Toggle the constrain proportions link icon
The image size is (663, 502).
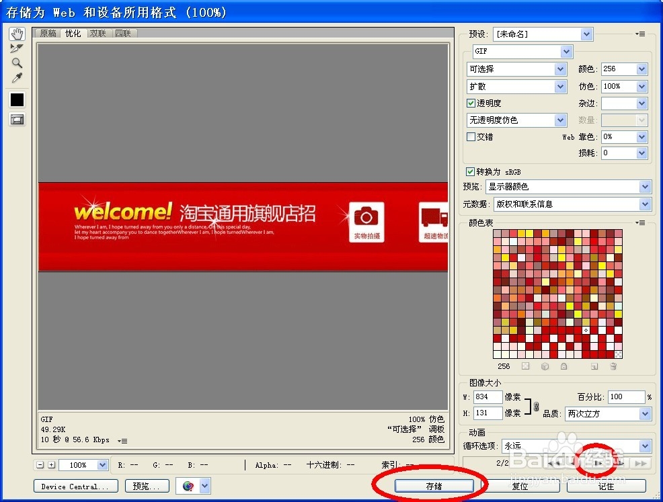(536, 407)
